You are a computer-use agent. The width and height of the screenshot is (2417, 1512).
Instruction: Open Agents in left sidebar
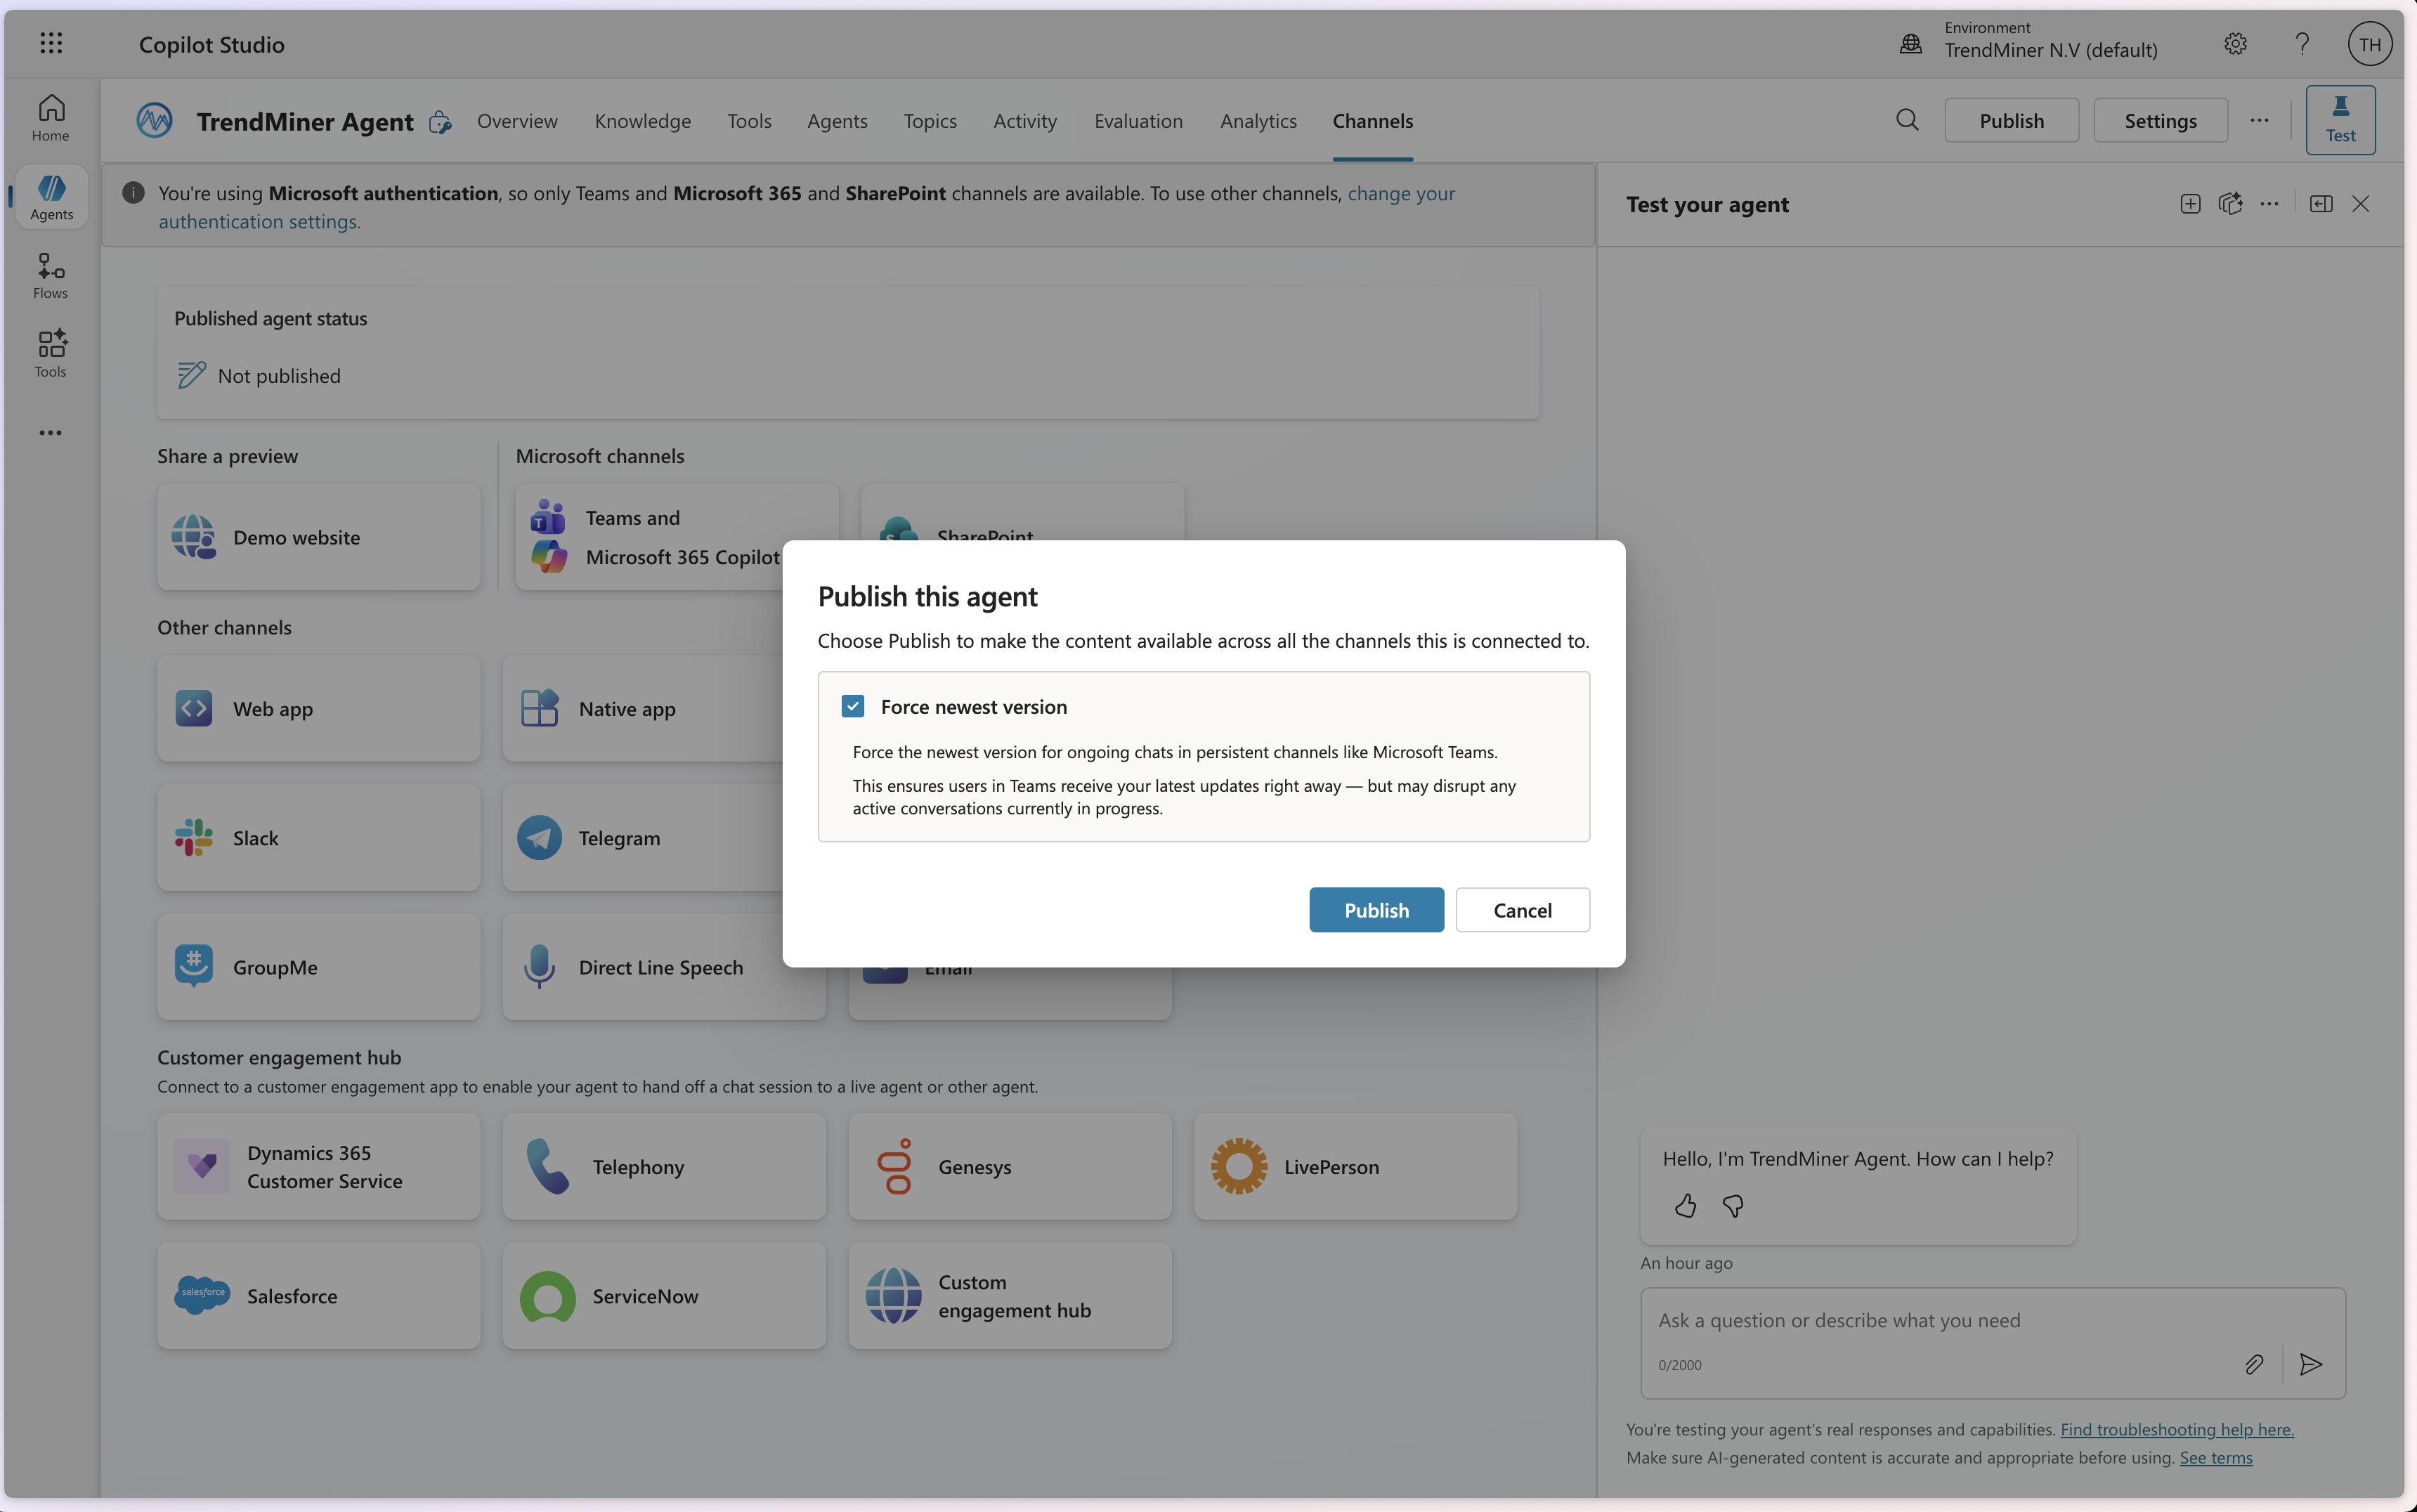pyautogui.click(x=51, y=197)
